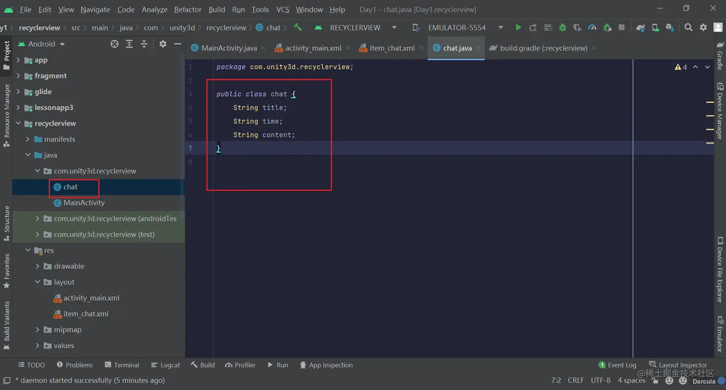
Task: Run the app with the green play button
Action: coord(518,27)
